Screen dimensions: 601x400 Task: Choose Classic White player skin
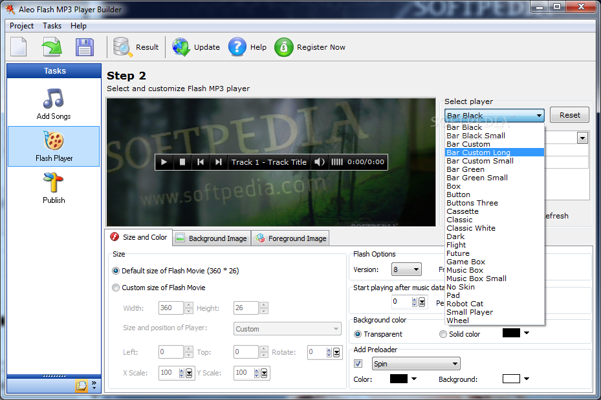[x=494, y=228]
